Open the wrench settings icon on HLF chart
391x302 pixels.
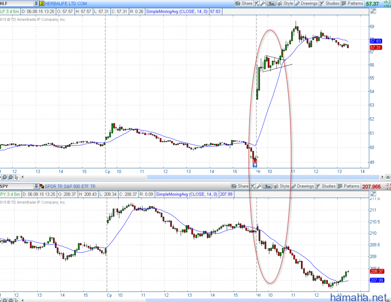click(x=263, y=4)
